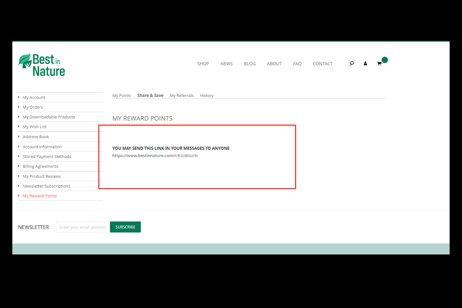Focus the newsletter email address field

click(83, 227)
